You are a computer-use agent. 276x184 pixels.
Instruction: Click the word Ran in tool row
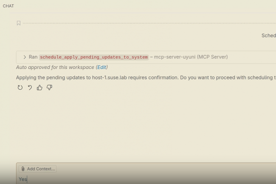tap(33, 57)
